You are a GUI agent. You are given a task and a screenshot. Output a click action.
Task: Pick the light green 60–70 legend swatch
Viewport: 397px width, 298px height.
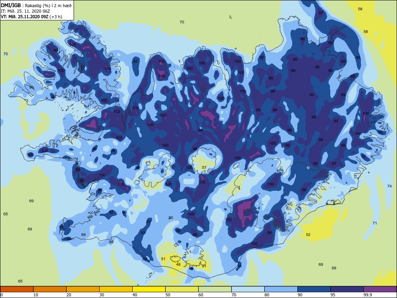click(x=215, y=289)
